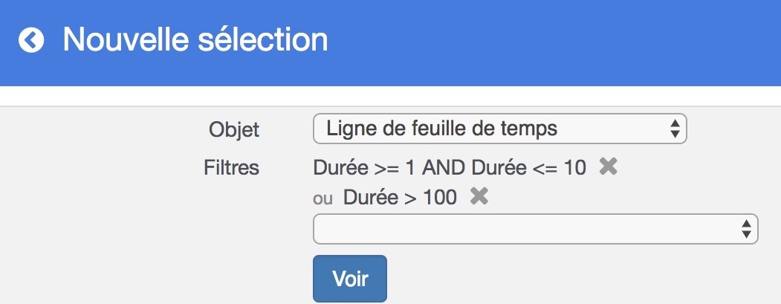Viewport: 781px width, 304px height.
Task: Click the "Objet" field label
Action: pos(234,129)
